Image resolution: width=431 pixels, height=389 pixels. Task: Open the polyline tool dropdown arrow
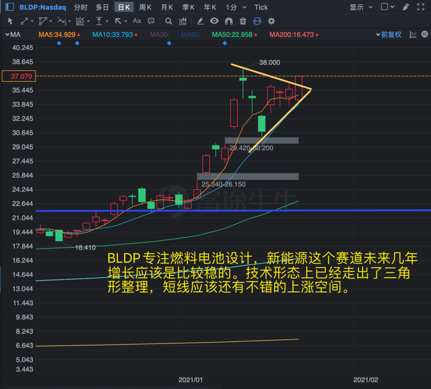point(51,21)
